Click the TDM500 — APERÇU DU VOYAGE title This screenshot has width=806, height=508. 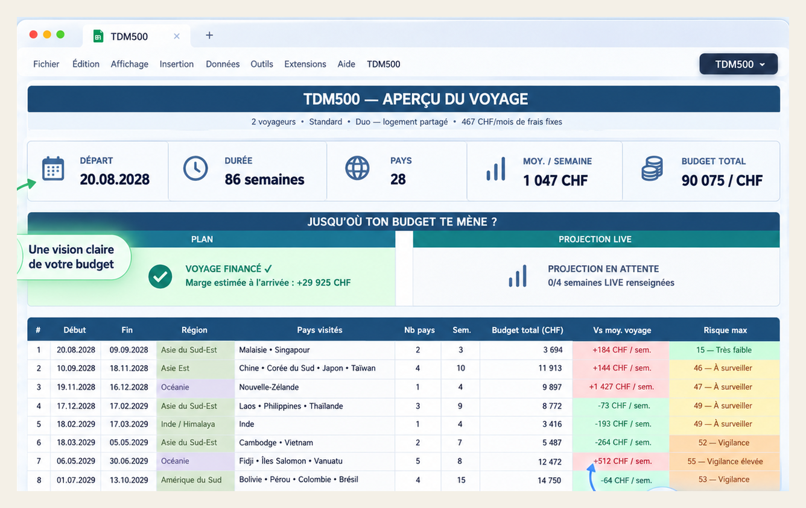click(416, 99)
